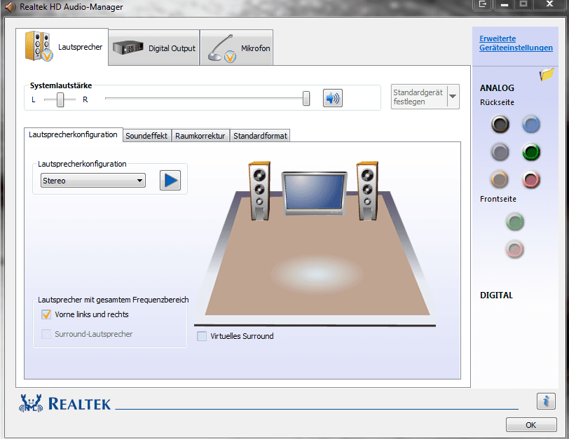Viewport: 569px width, 439px height.
Task: Minimize the Realtek HD Audio-Manager window
Action: click(x=504, y=4)
